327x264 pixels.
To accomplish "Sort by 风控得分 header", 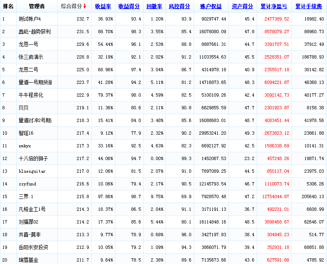I will pyautogui.click(x=179, y=7).
